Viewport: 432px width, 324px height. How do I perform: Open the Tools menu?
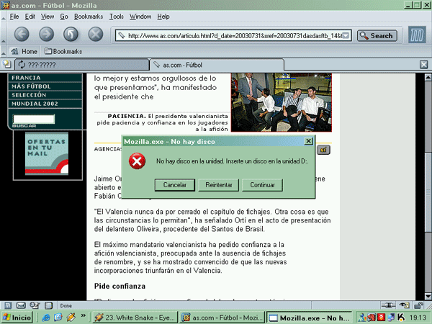click(117, 16)
